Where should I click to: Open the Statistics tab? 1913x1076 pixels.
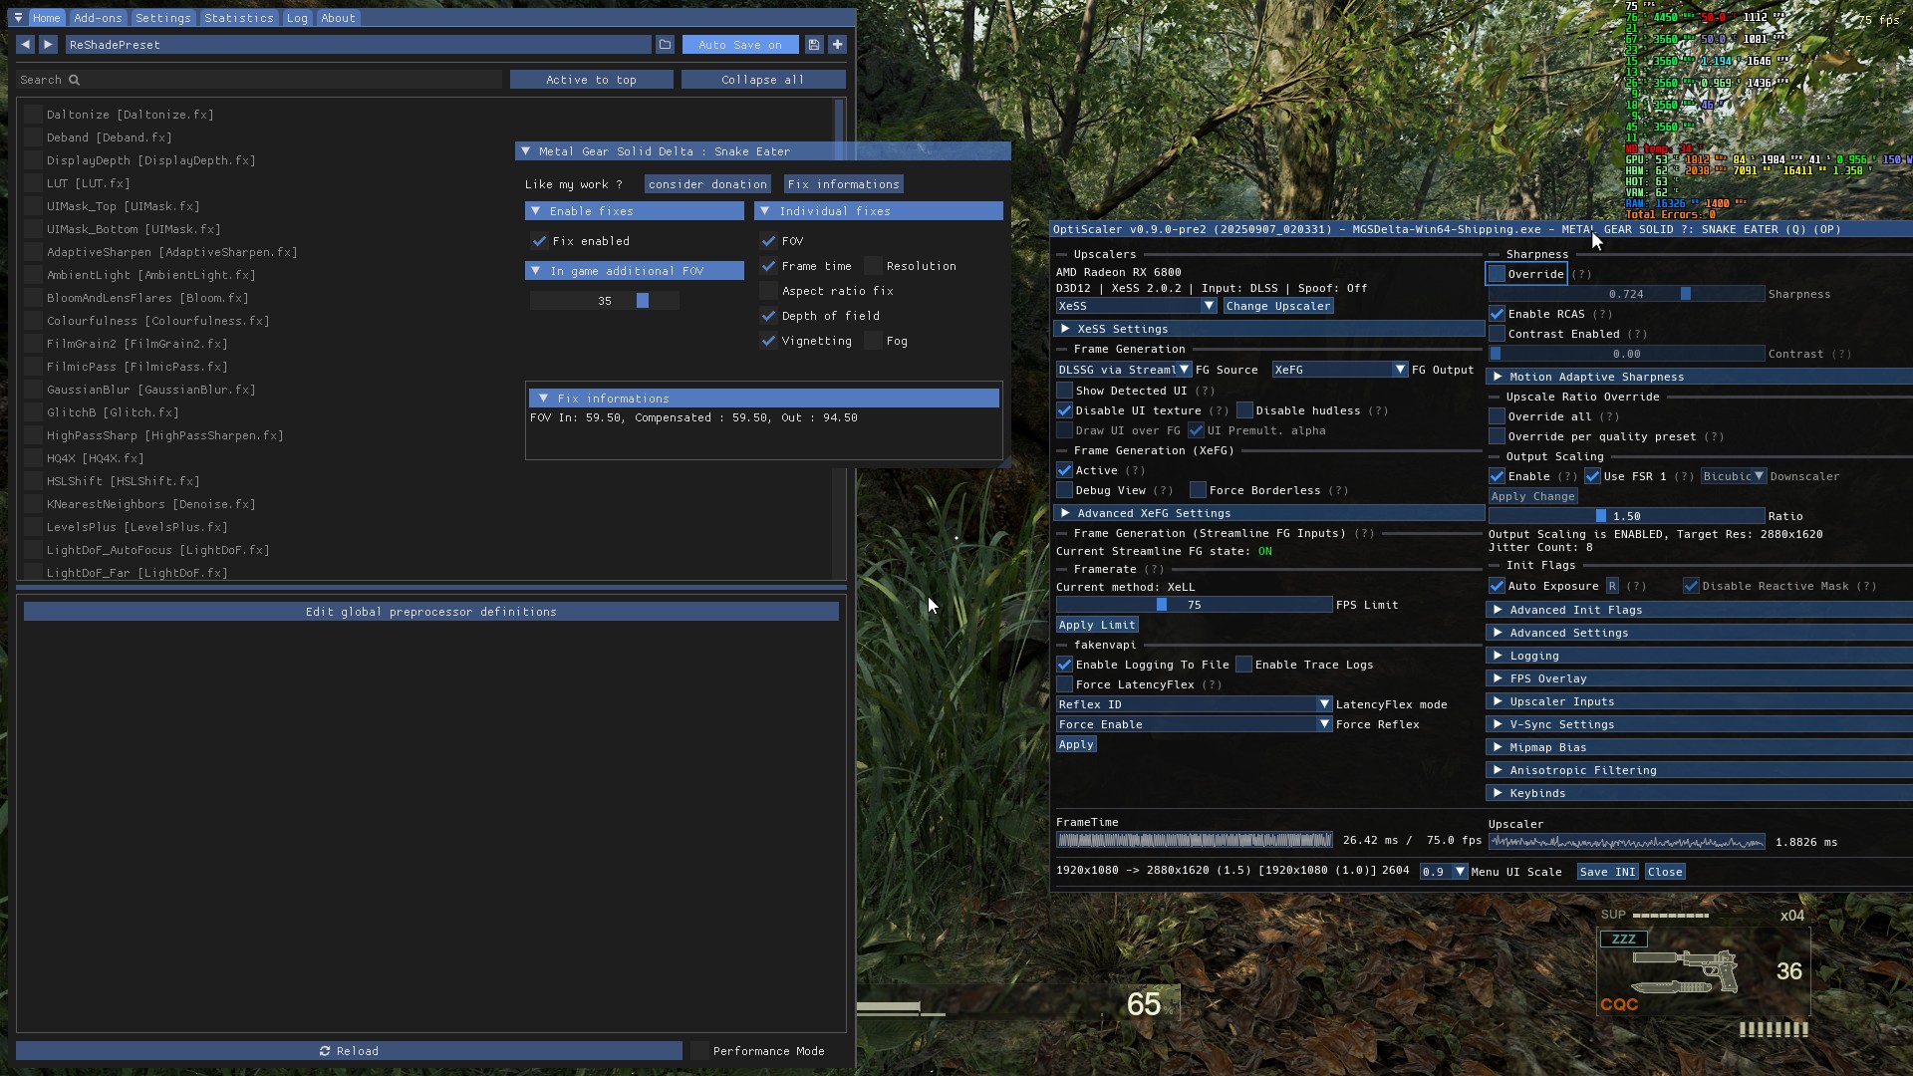[238, 18]
